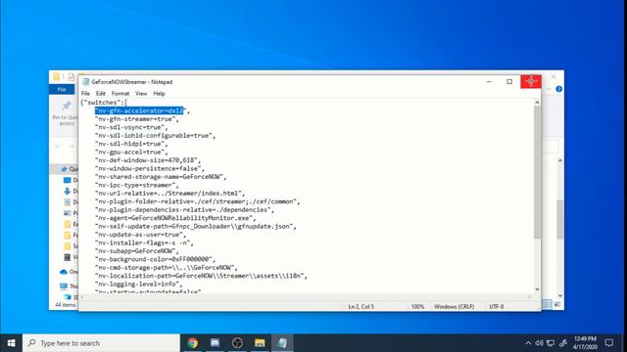Open the Notepad Help menu
The width and height of the screenshot is (627, 352).
pos(159,94)
